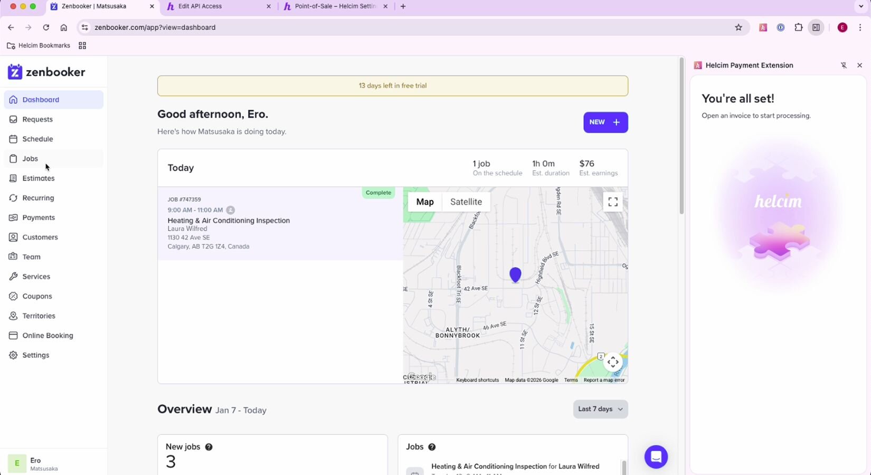871x475 pixels.
Task: Expand the Last 7 days dropdown
Action: coord(600,409)
